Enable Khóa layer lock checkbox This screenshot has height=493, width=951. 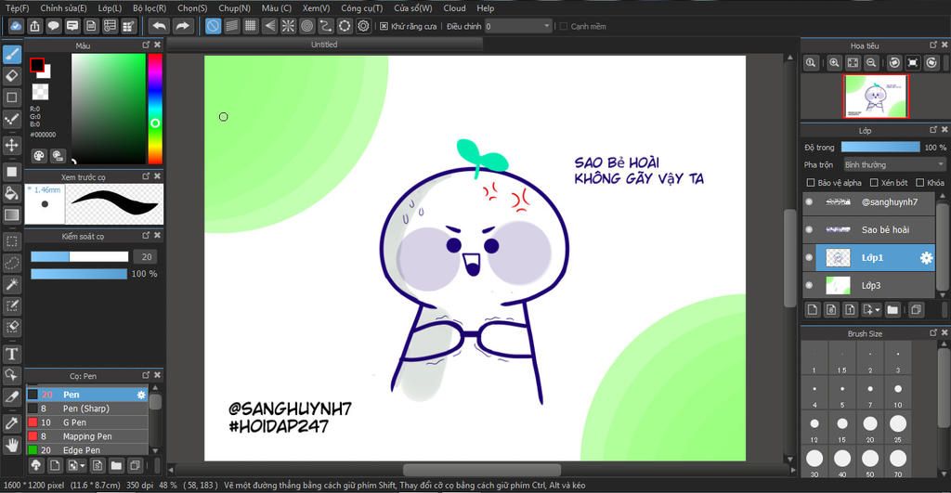[920, 183]
